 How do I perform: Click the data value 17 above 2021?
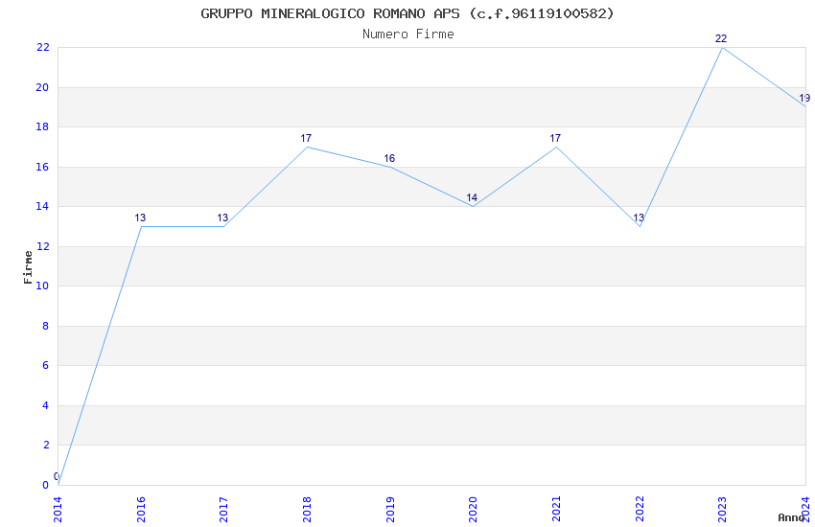555,138
